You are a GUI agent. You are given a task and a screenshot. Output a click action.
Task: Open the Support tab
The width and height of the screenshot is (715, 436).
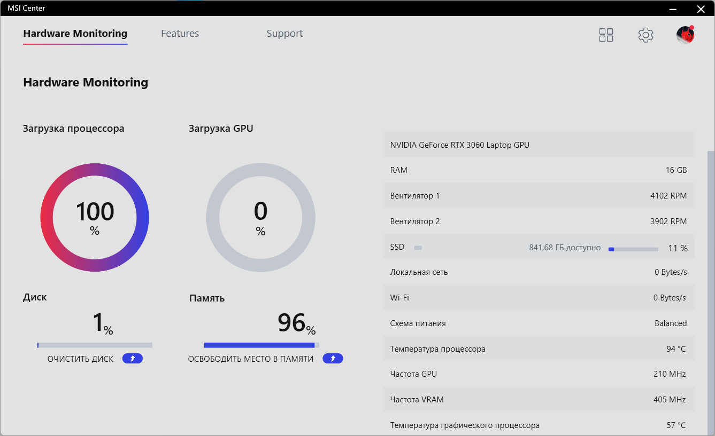285,34
